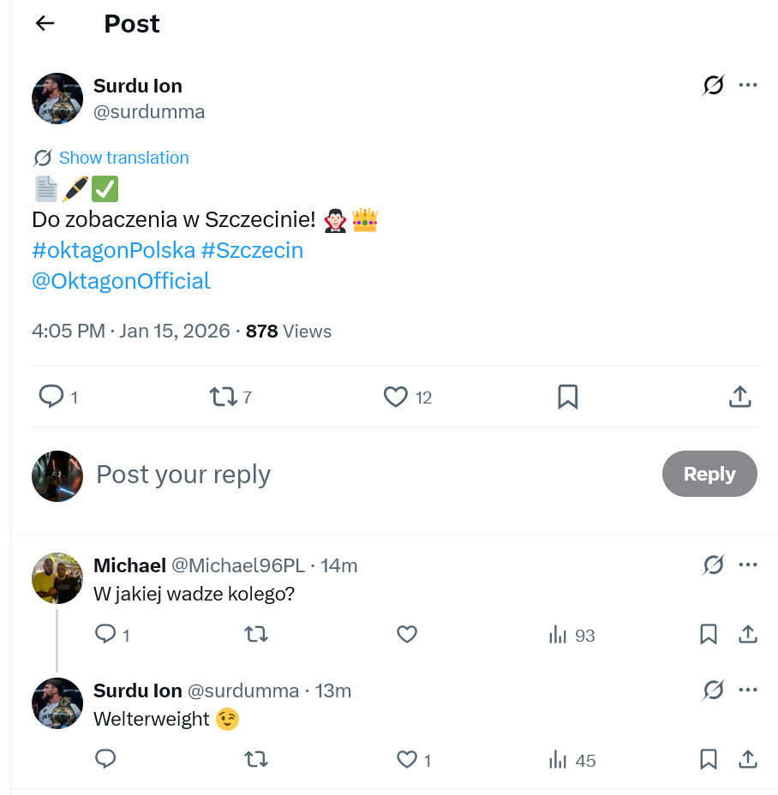The height and width of the screenshot is (795, 778).
Task: Open the #oktagonPolska hashtag
Action: pyautogui.click(x=113, y=250)
